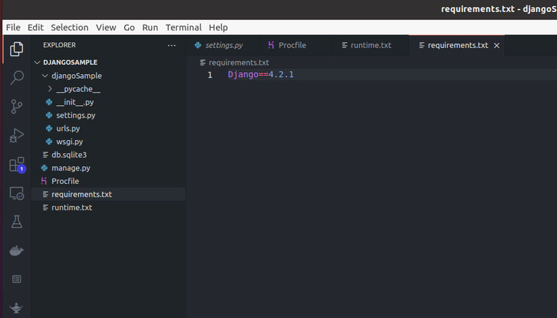Open the Docker view
The image size is (557, 318).
click(16, 251)
